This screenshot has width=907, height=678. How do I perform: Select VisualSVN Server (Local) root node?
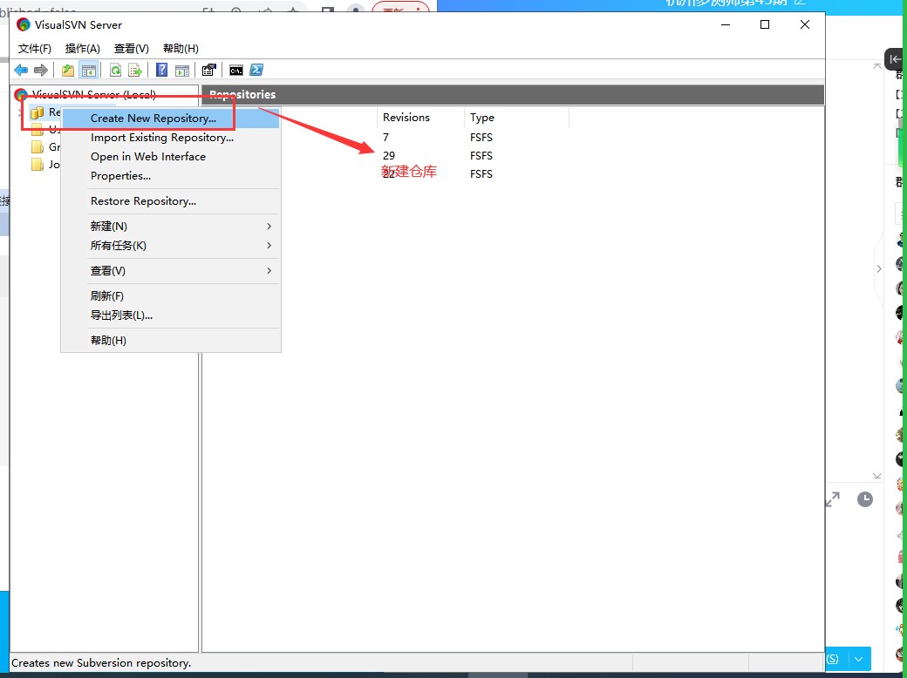93,94
